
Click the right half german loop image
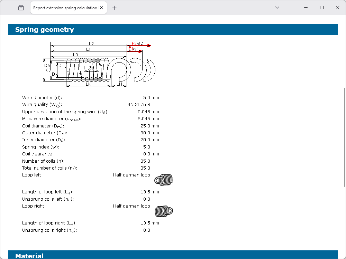(x=164, y=211)
